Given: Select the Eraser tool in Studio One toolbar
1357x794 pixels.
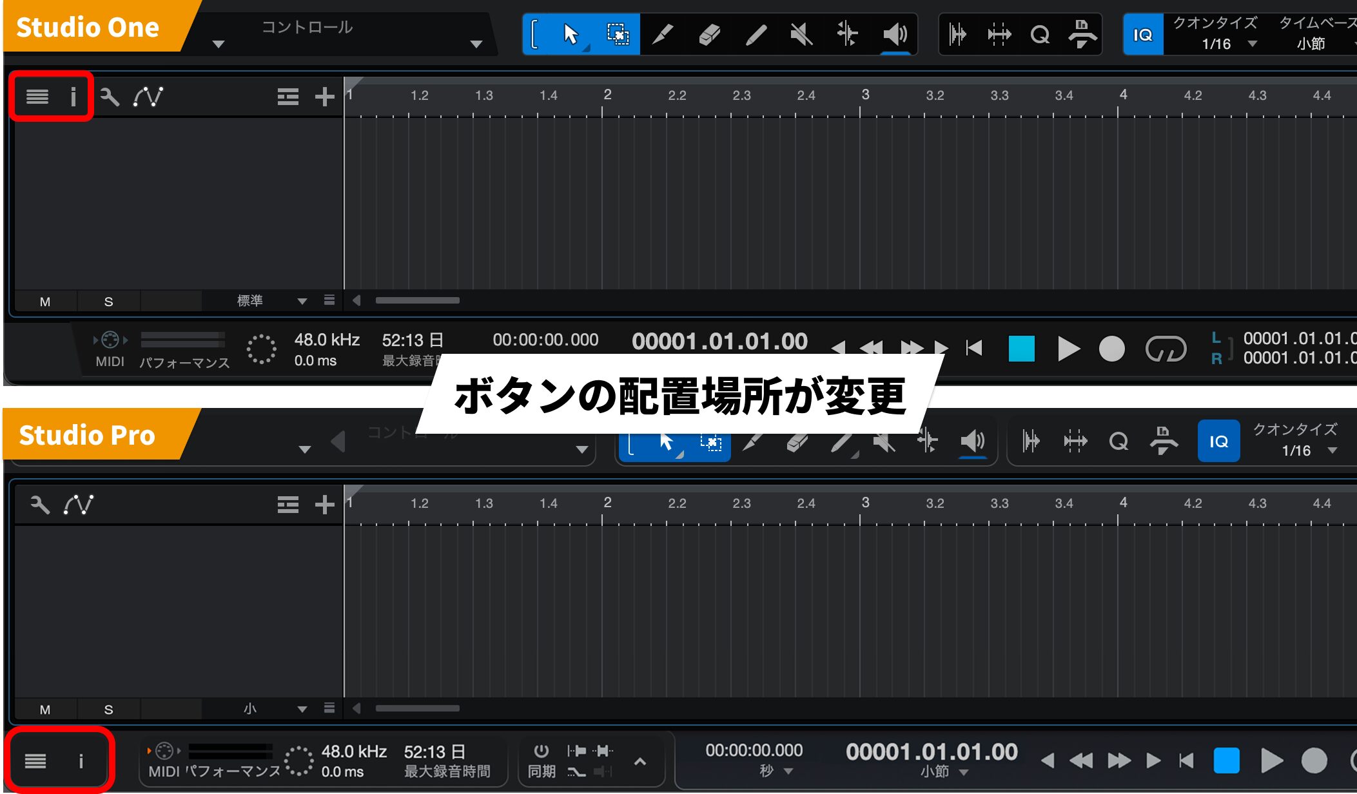Looking at the screenshot, I should (709, 34).
